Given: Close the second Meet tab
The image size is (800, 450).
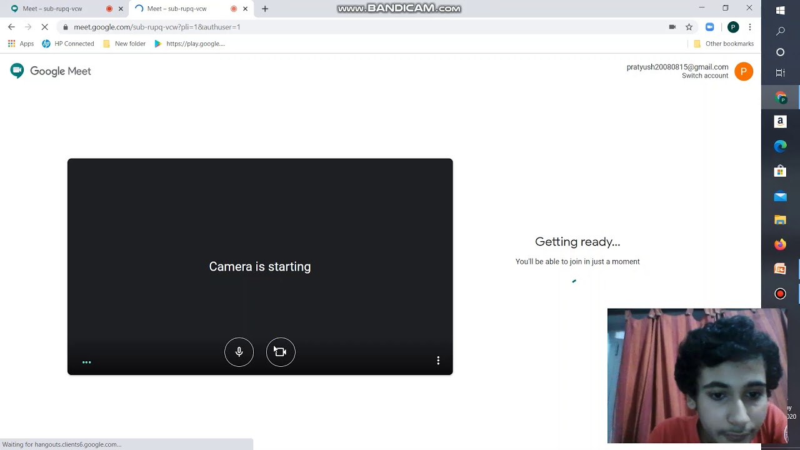Looking at the screenshot, I should (245, 9).
